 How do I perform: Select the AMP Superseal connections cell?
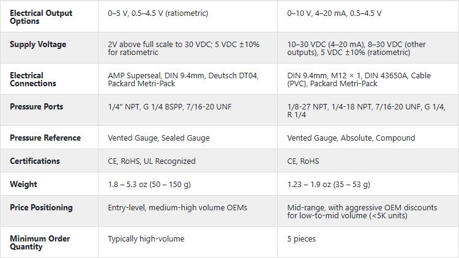[x=183, y=79]
